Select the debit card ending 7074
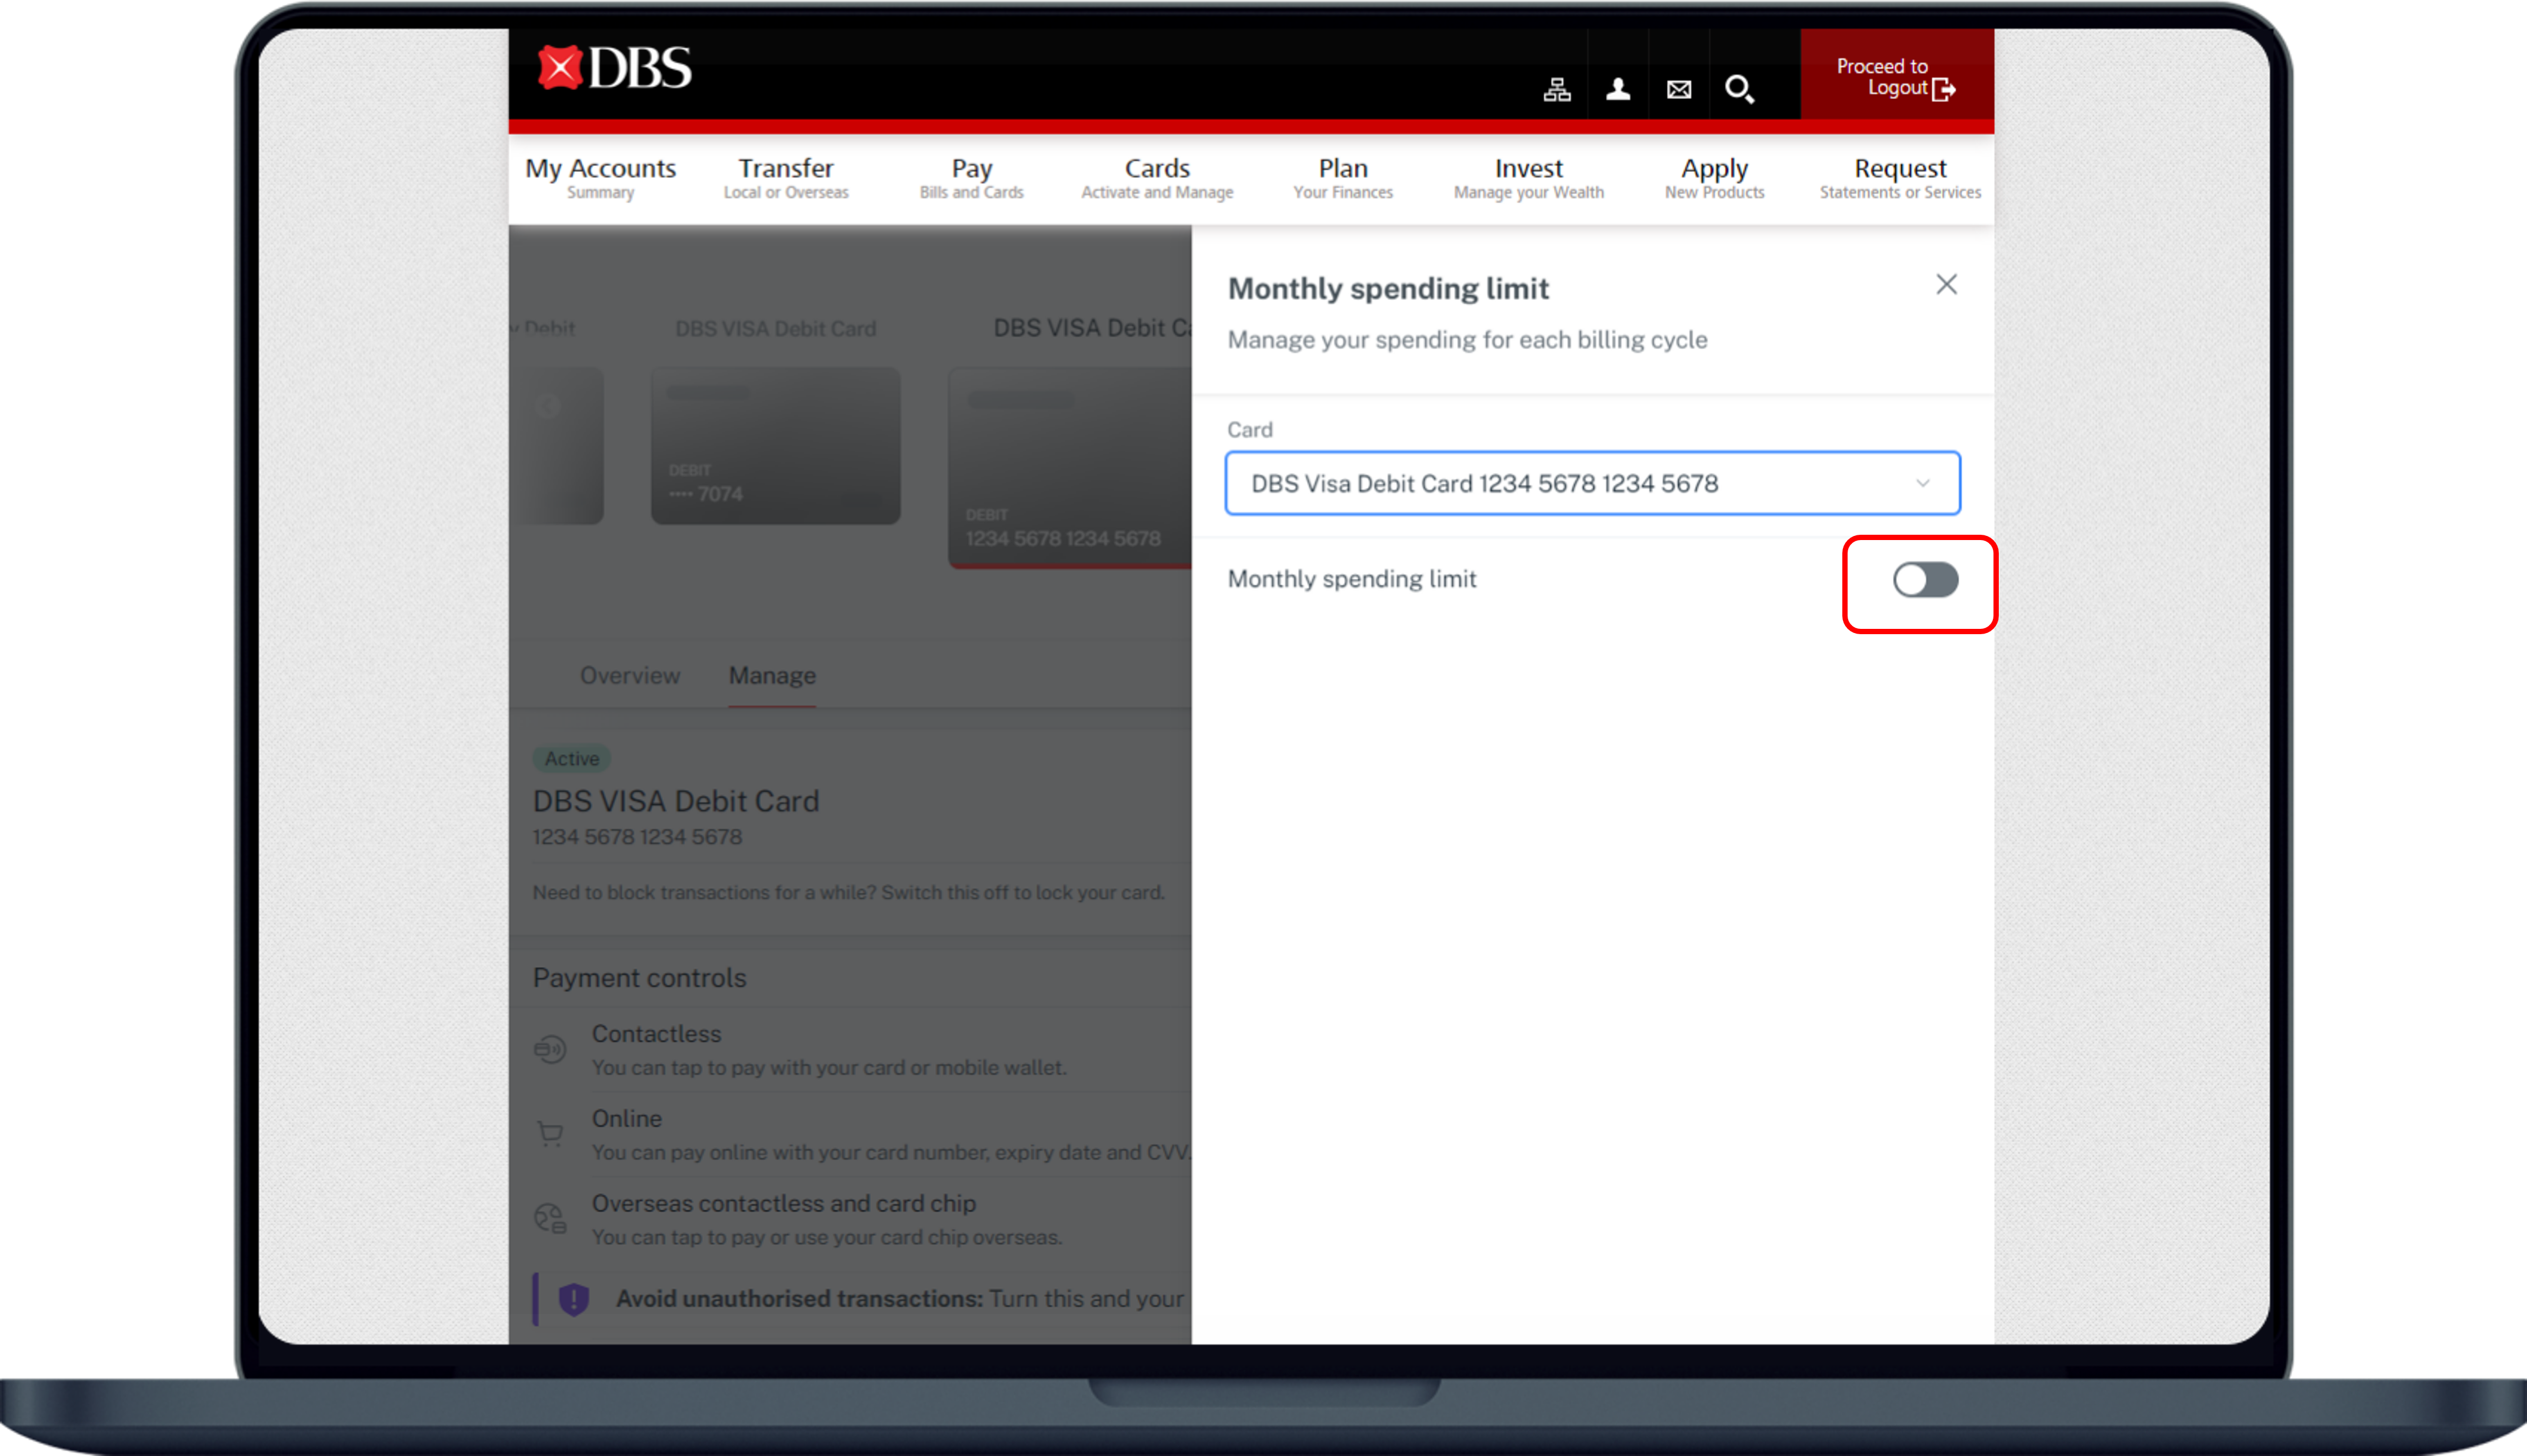This screenshot has width=2527, height=1456. 775,446
